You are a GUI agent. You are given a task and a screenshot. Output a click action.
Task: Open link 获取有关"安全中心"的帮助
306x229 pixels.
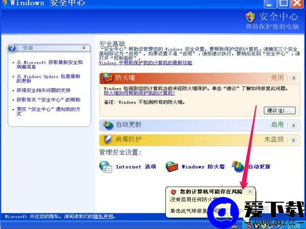[48, 100]
